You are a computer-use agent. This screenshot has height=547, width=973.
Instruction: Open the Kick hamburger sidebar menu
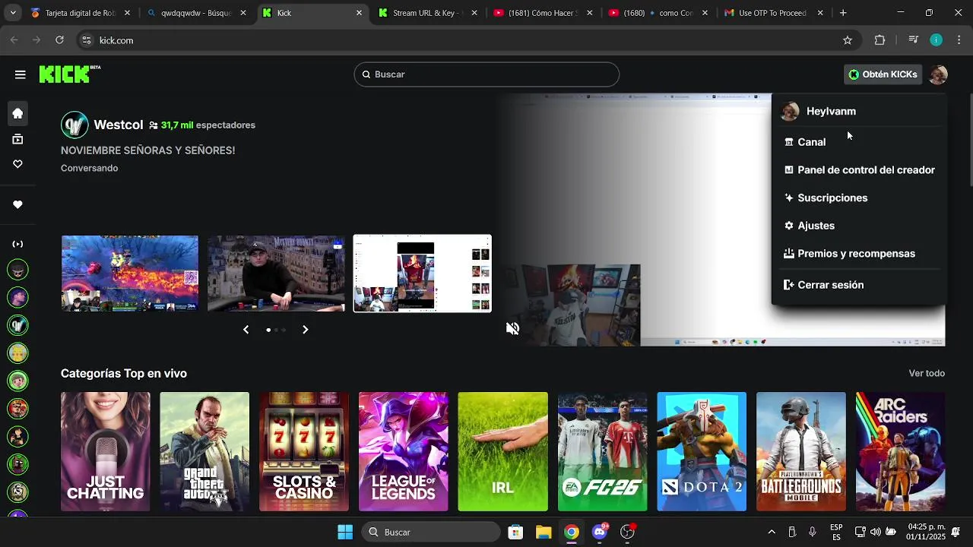[20, 74]
